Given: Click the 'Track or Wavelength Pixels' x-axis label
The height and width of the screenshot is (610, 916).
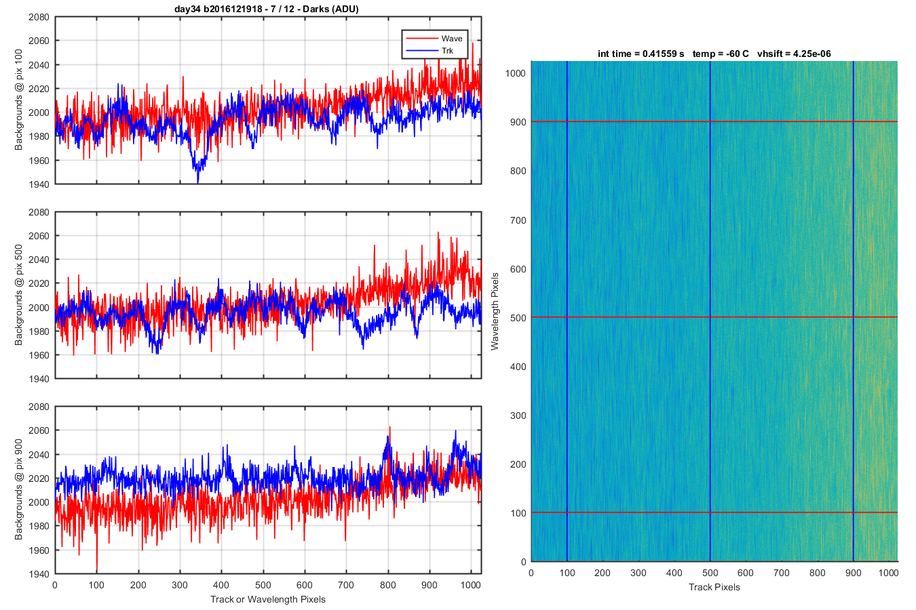Looking at the screenshot, I should pyautogui.click(x=268, y=599).
